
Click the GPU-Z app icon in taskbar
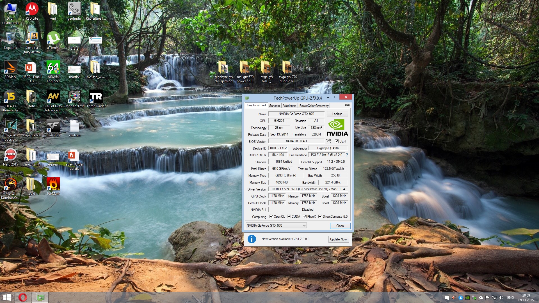click(40, 297)
